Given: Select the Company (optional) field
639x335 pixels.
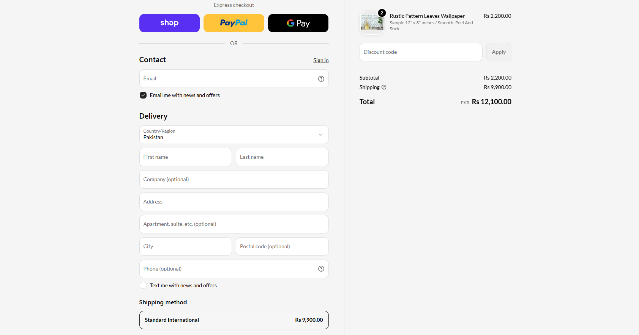Looking at the screenshot, I should (234, 180).
